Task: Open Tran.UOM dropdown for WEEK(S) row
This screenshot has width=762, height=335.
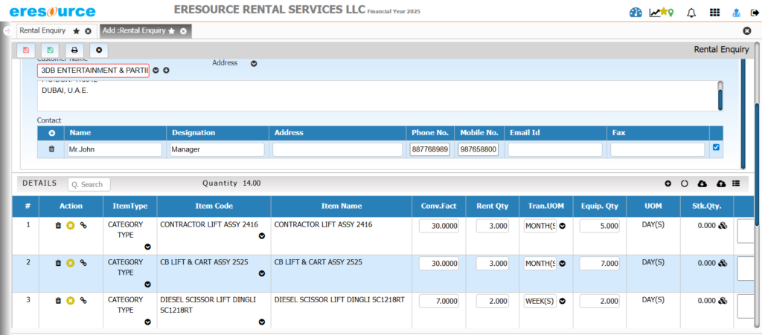Action: pyautogui.click(x=563, y=301)
